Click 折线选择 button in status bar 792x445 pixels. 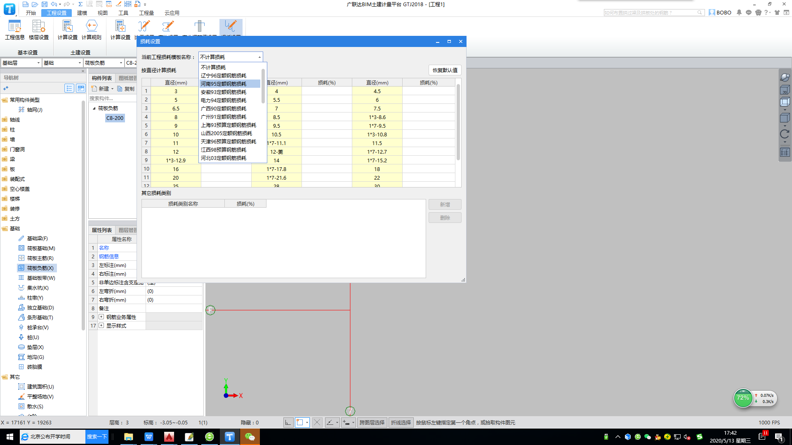401,422
